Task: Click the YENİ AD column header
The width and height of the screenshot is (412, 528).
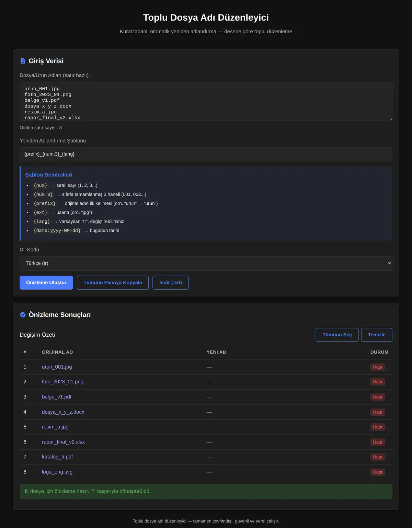Action: [216, 352]
